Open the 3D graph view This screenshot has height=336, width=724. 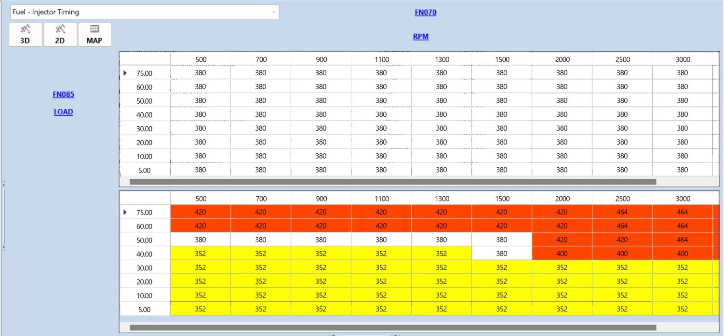25,35
